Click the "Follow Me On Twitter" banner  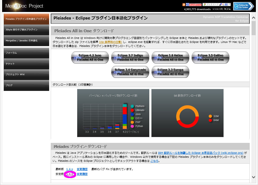coord(243,6)
